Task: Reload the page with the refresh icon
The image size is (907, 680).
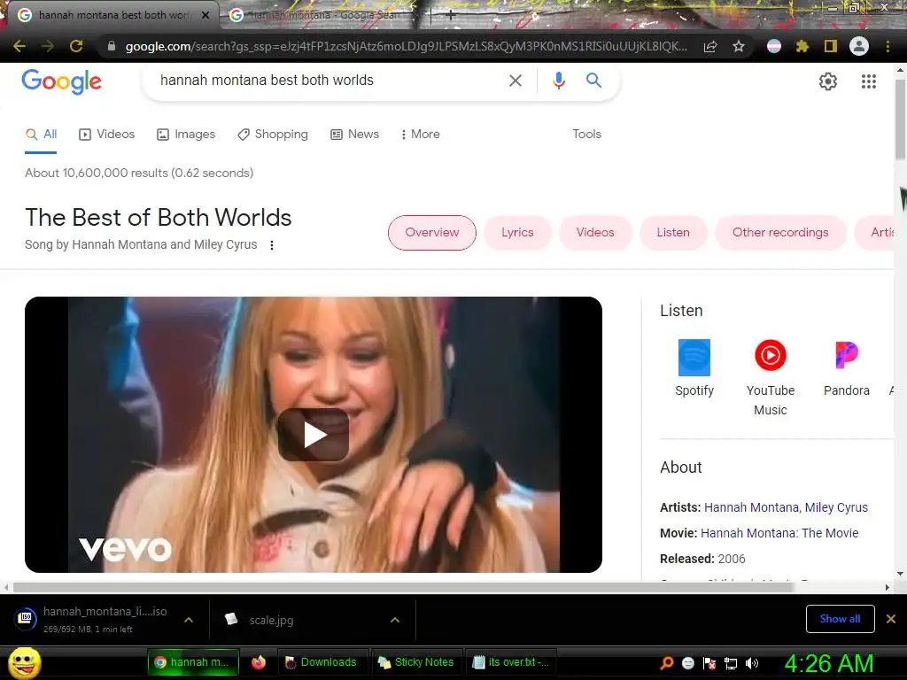Action: [76, 46]
